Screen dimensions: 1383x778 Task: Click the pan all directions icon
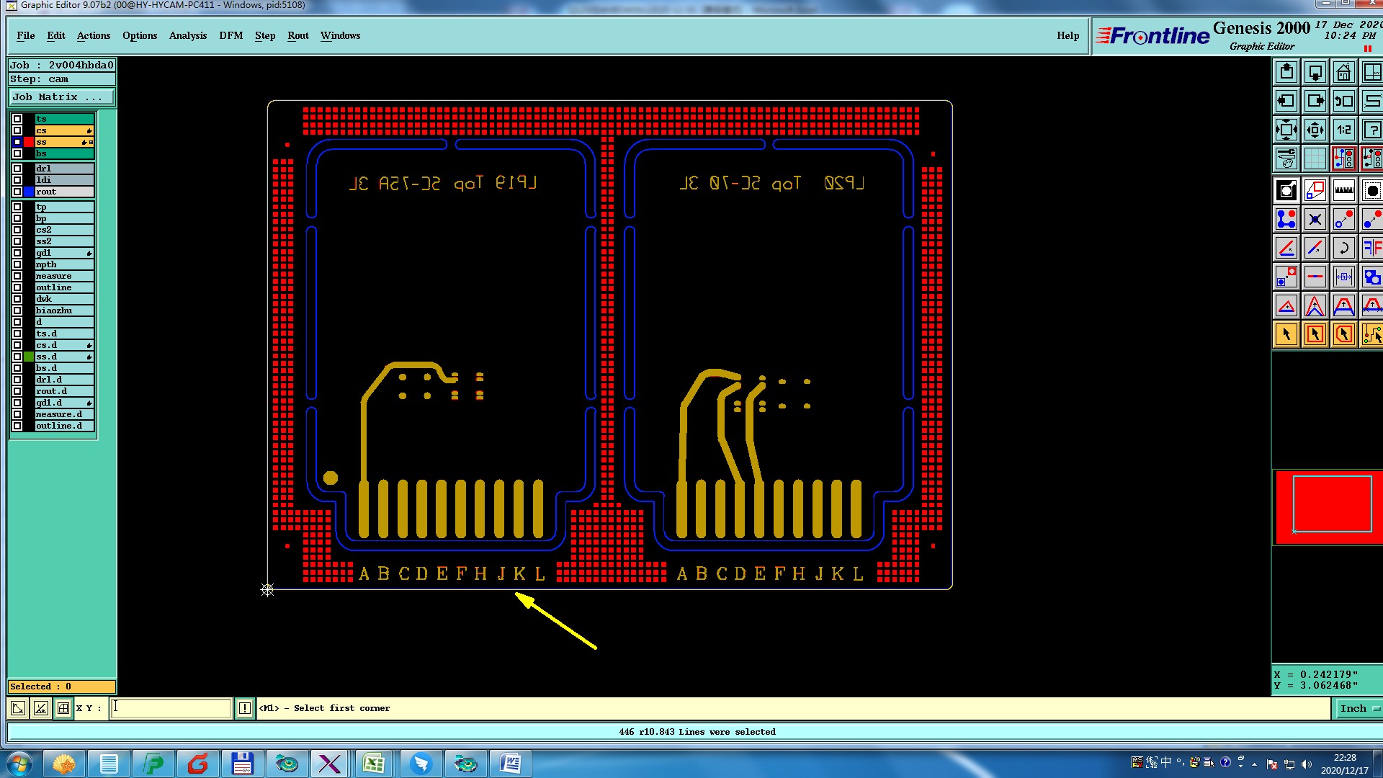[x=1315, y=130]
